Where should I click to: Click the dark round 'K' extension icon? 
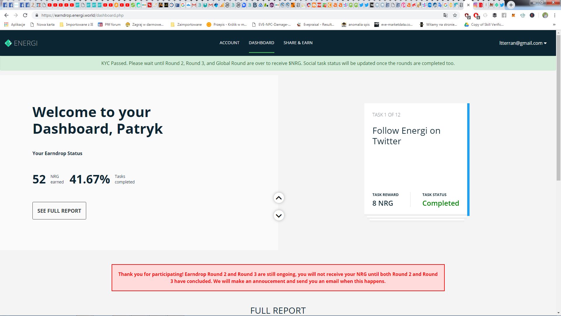coord(532,15)
